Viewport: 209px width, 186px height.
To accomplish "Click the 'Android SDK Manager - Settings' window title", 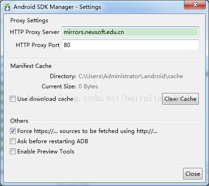I will [x=57, y=7].
